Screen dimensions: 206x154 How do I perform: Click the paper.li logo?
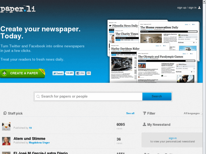click(18, 9)
